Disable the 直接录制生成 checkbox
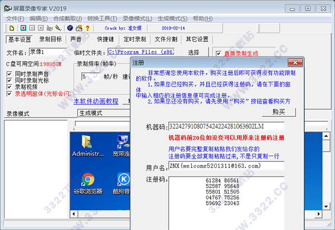This screenshot has width=335, height=230. point(218,54)
